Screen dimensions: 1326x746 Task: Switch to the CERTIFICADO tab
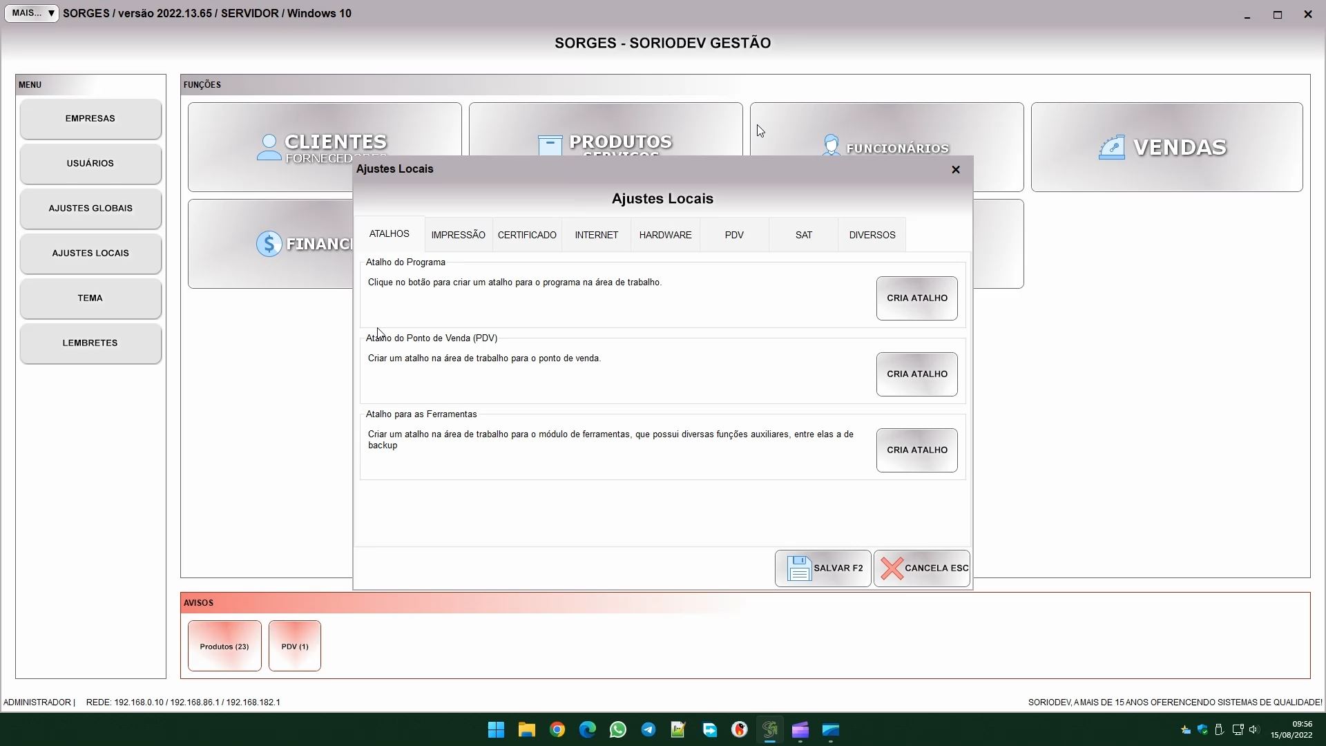[527, 235]
